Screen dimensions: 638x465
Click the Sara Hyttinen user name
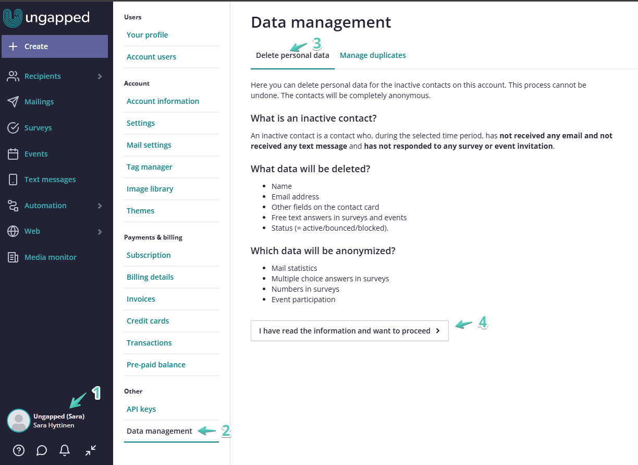coord(54,425)
